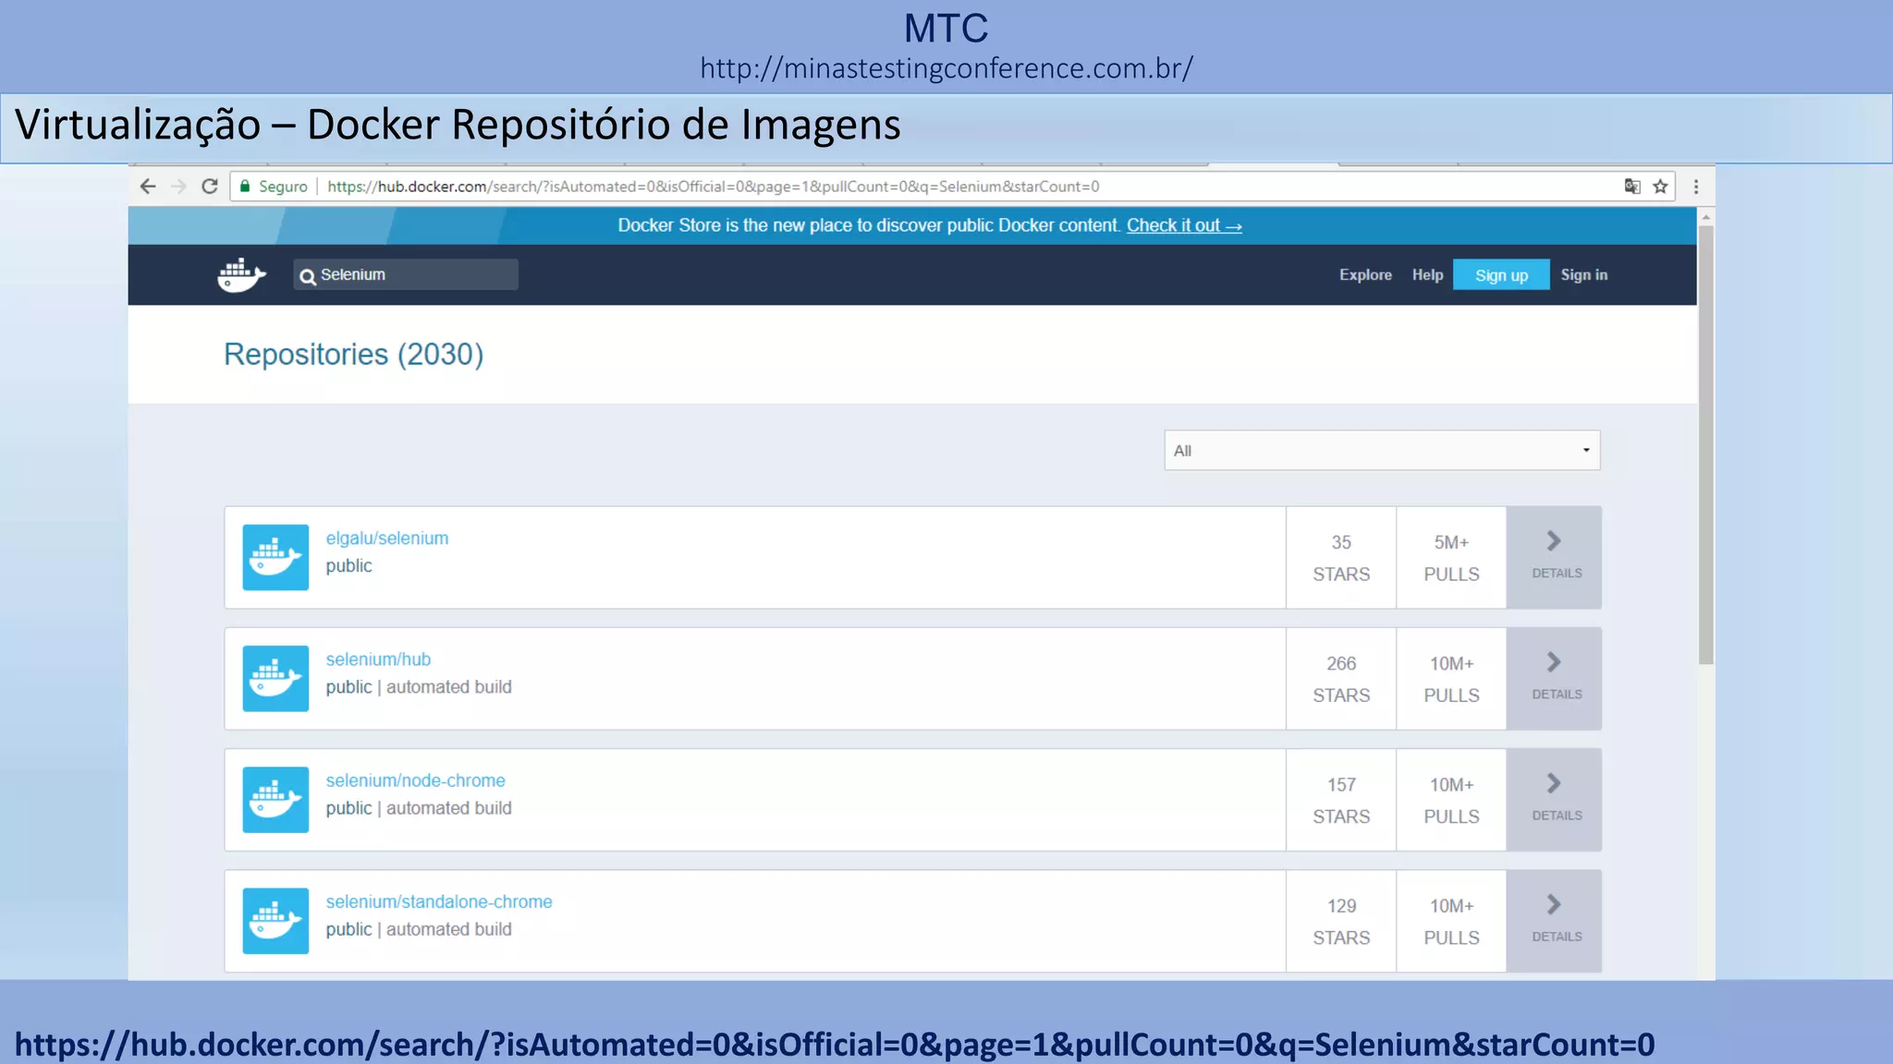Open the elgalu/selenium repository link
Screen dimensions: 1893x1064
(386, 538)
